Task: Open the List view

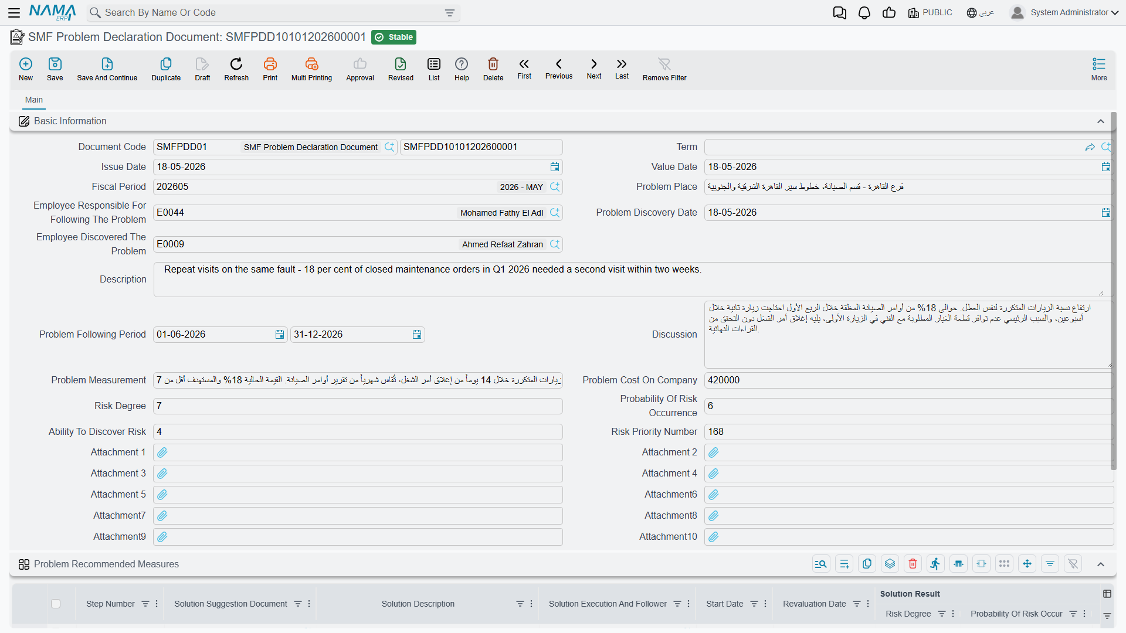Action: pyautogui.click(x=434, y=69)
